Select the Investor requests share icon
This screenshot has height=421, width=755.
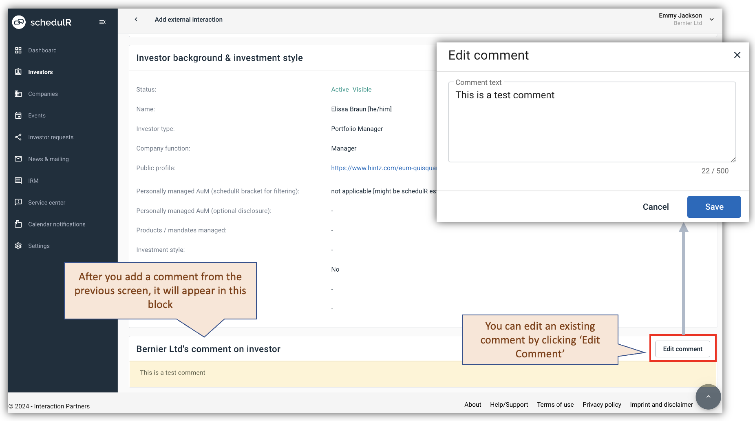[x=18, y=137]
